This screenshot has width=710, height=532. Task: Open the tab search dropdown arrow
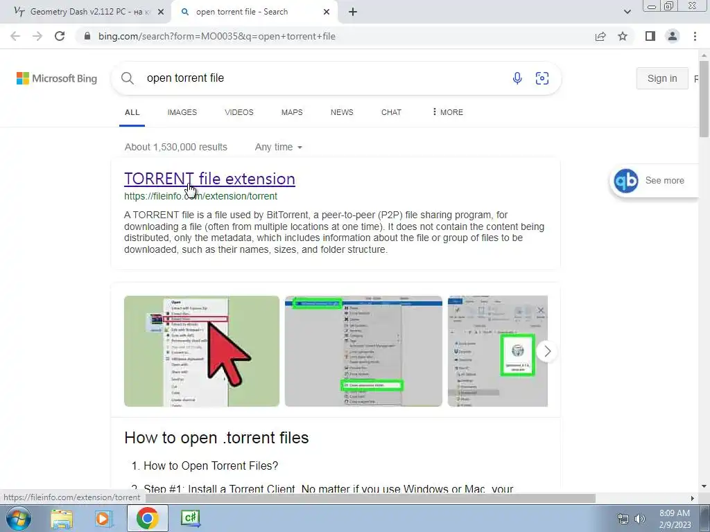coord(627,12)
